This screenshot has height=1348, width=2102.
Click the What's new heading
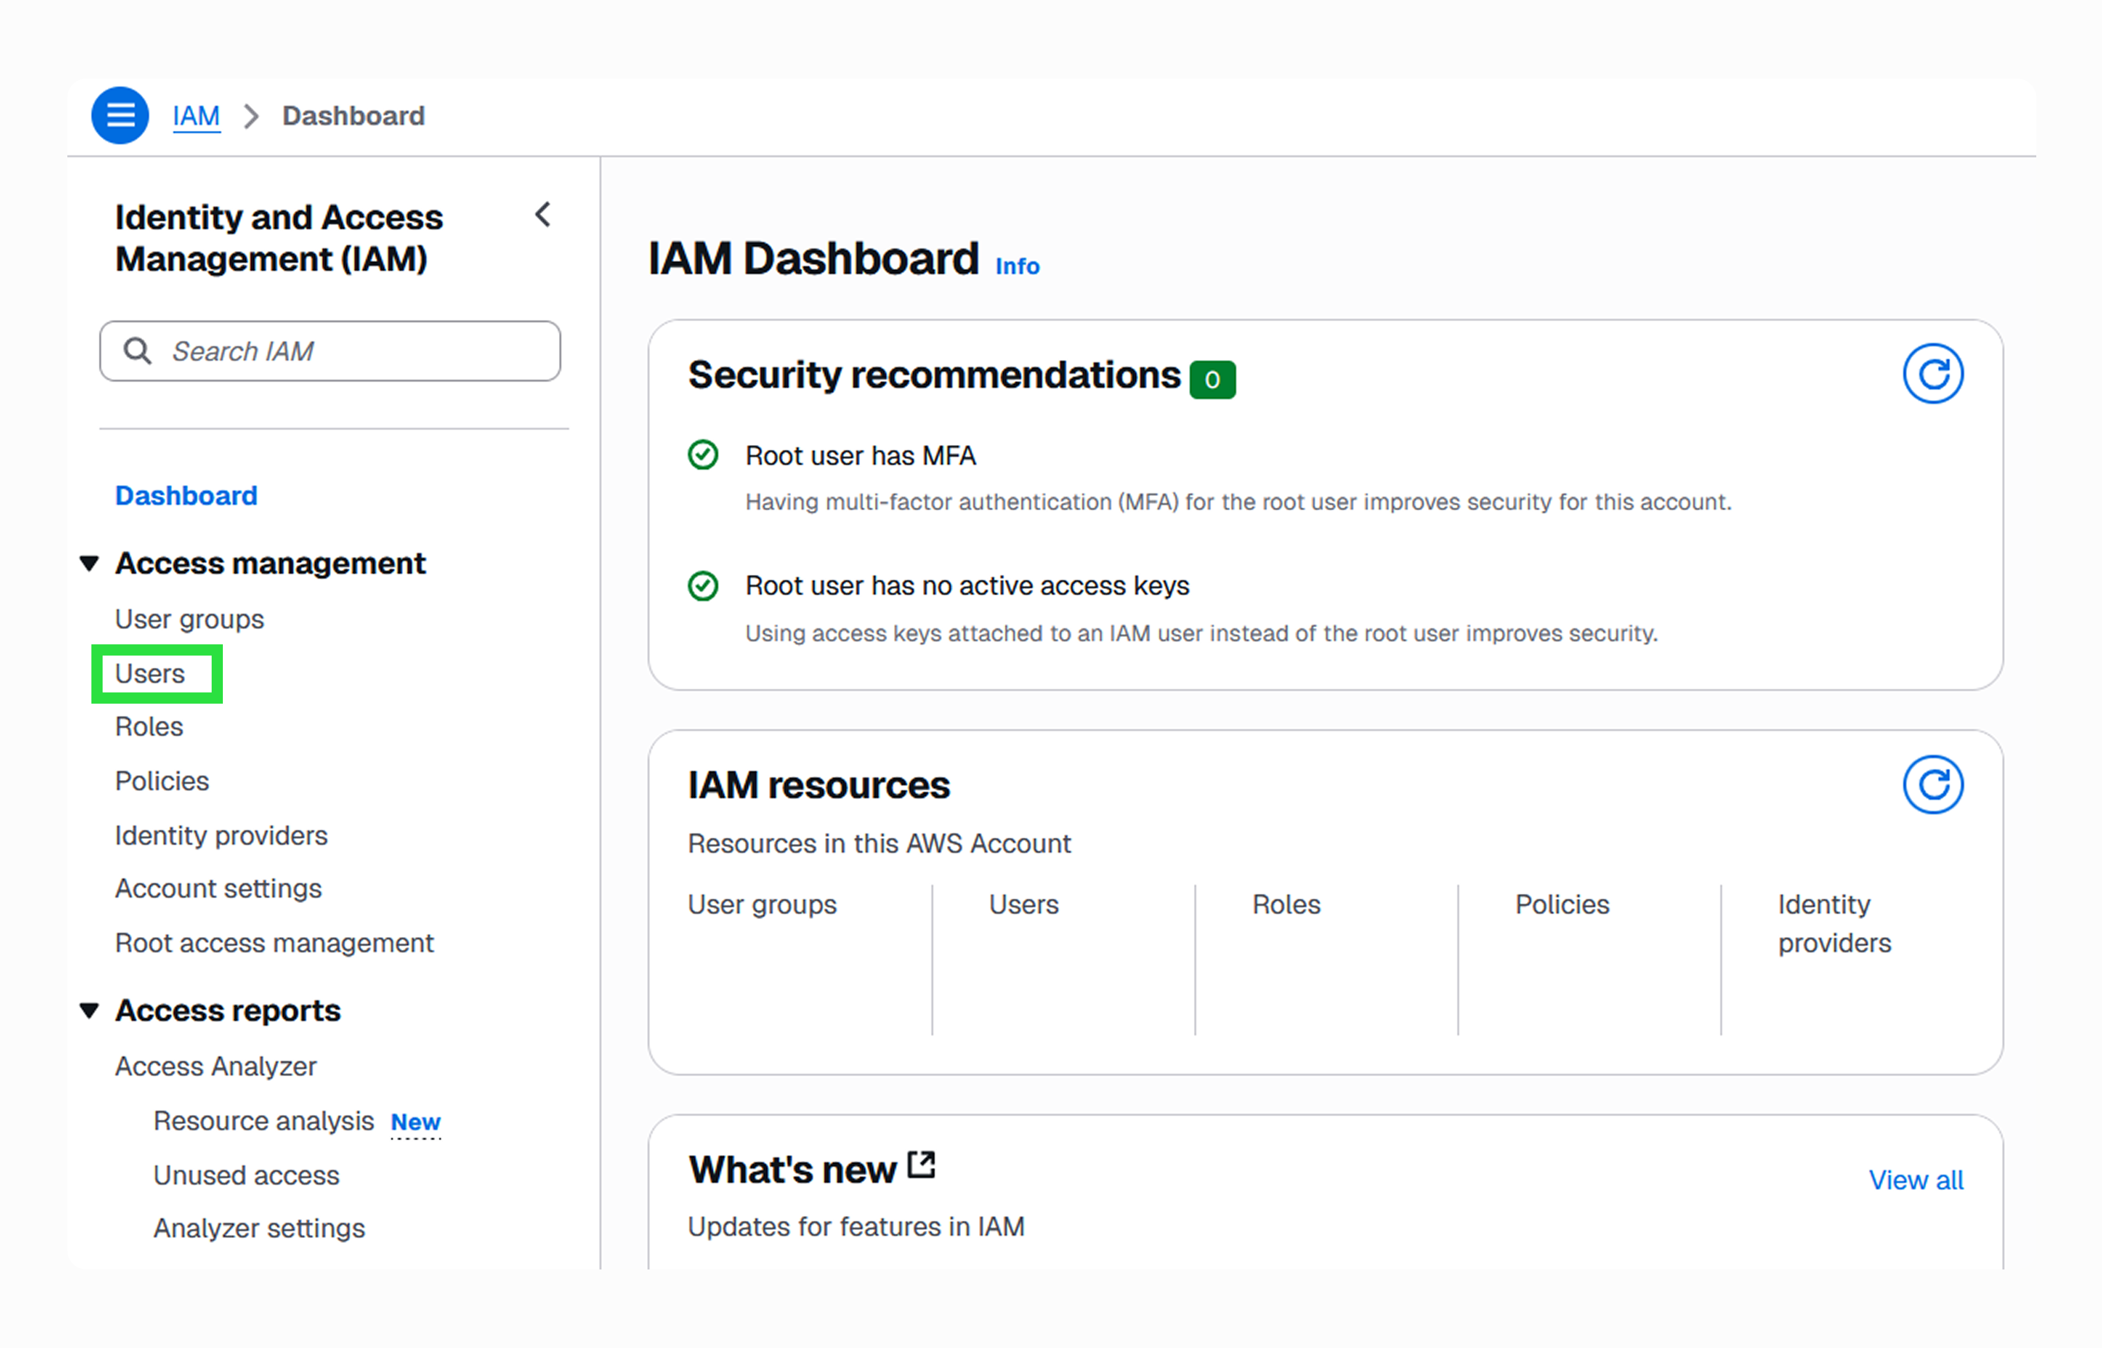coord(792,1170)
